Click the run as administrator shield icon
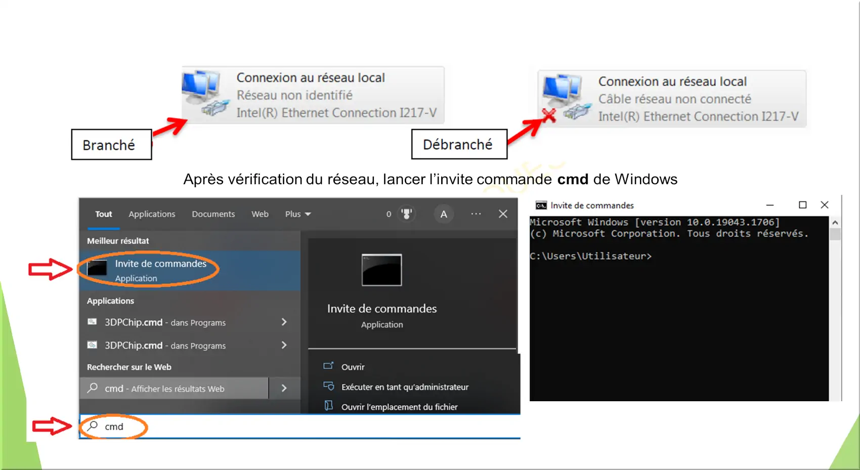The width and height of the screenshot is (860, 470). (x=329, y=386)
